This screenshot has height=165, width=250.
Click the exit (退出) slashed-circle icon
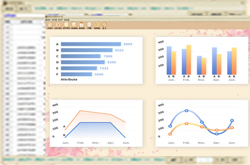tap(104, 25)
